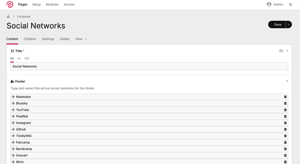The height and width of the screenshot is (164, 300).
Task: Switch Title language to 中文
Action: [27, 58]
